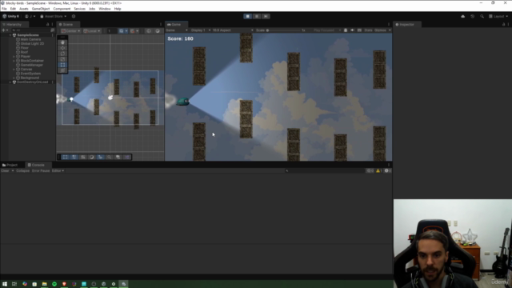Open the Display 1 dropdown
The width and height of the screenshot is (512, 288).
(201, 30)
